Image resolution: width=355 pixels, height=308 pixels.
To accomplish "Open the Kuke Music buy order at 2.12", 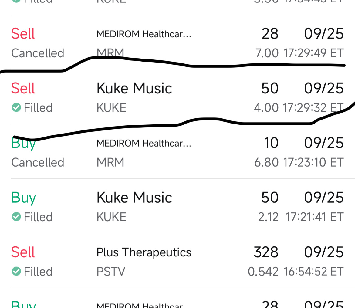I will [177, 206].
